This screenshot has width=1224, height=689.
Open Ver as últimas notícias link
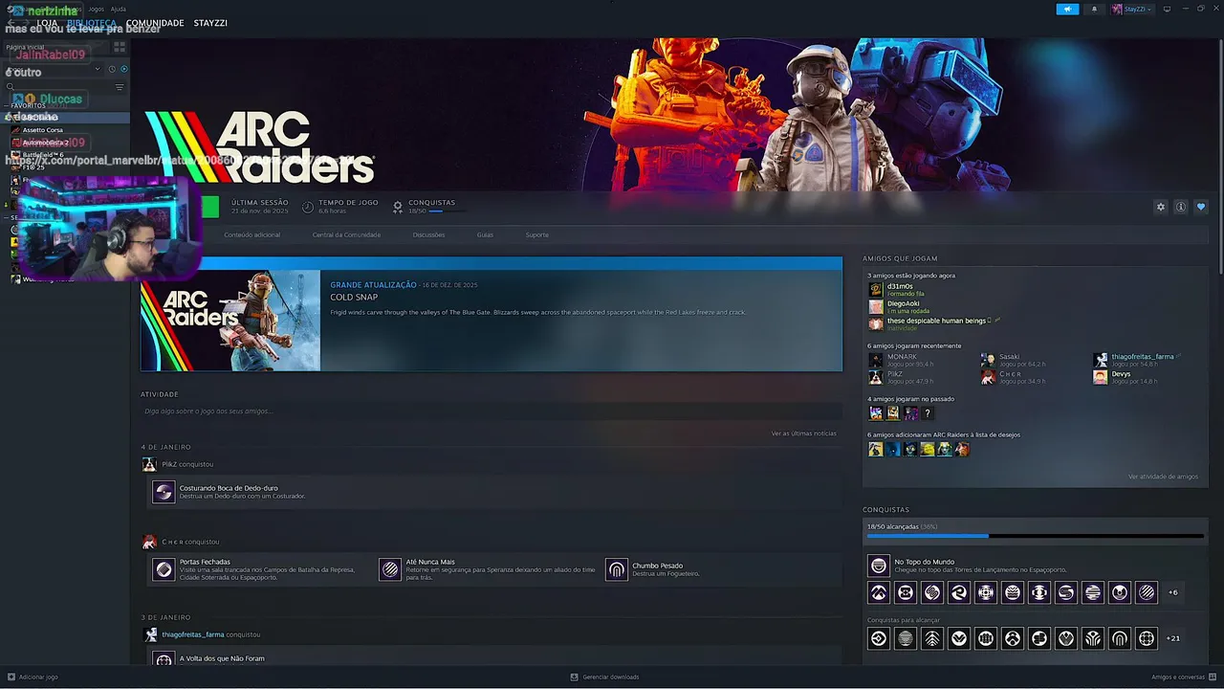(x=804, y=433)
